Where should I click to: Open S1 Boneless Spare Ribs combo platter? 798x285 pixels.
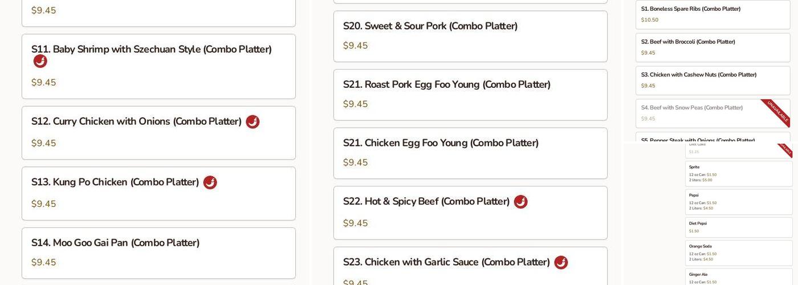[x=690, y=9]
